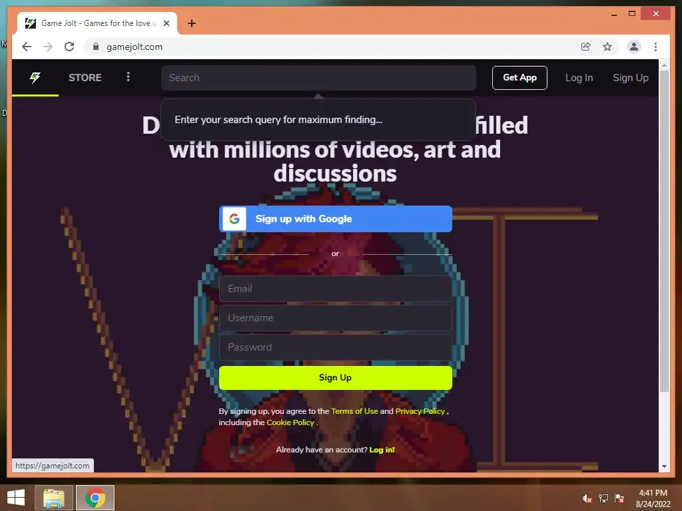Sign up with Google button

[336, 218]
